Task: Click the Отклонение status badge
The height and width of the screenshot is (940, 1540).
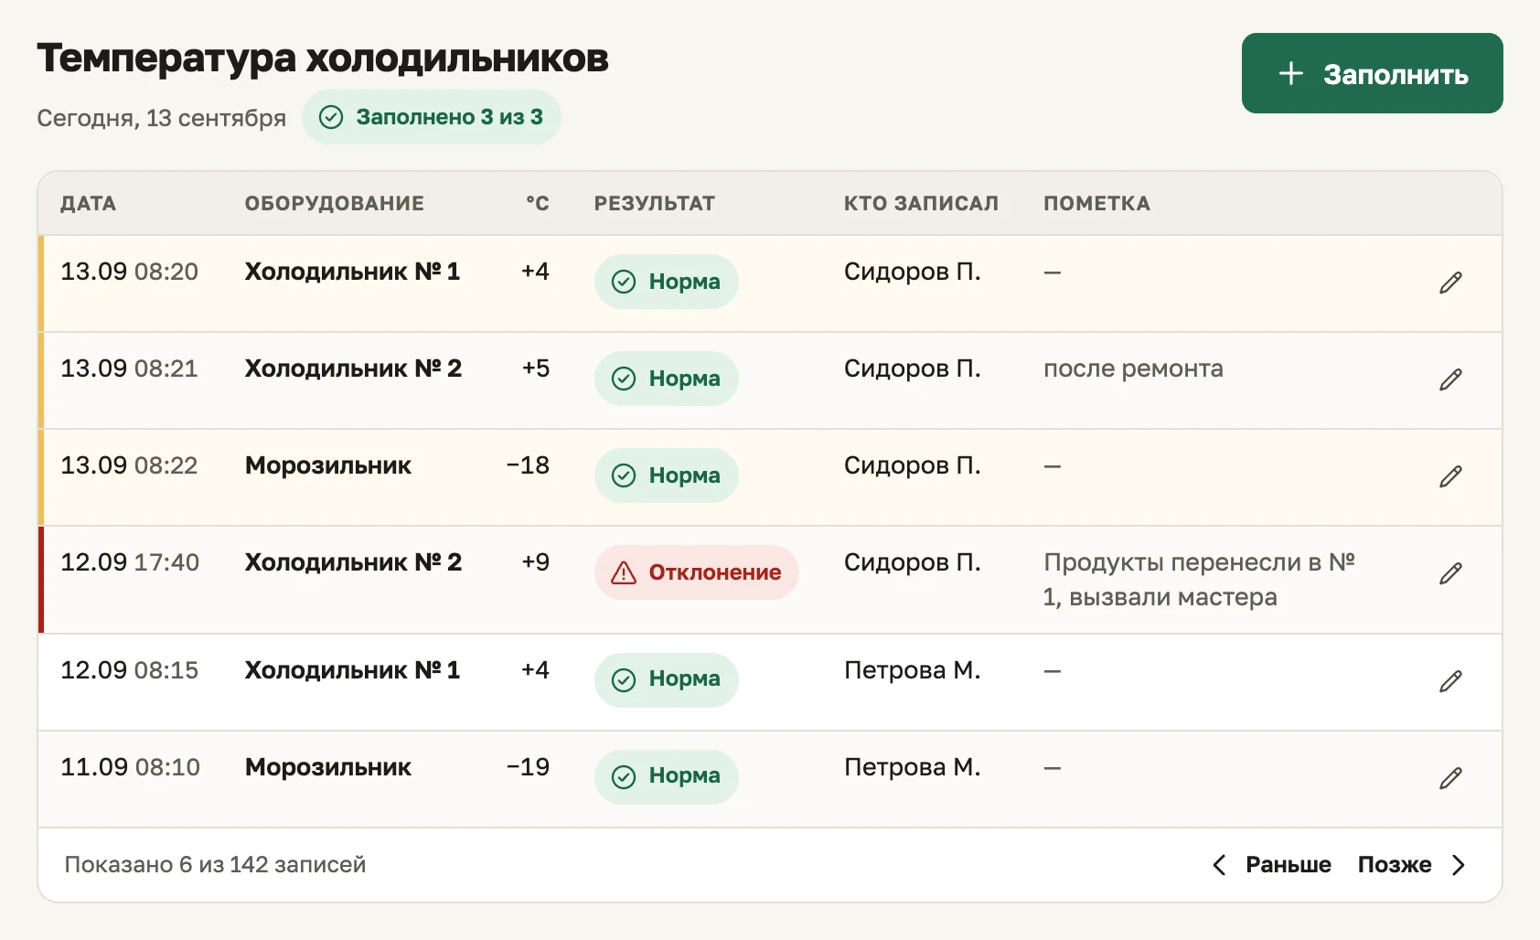Action: coord(696,572)
